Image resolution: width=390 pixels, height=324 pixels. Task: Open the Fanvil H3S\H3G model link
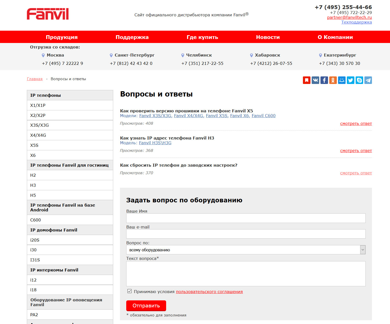(x=155, y=143)
